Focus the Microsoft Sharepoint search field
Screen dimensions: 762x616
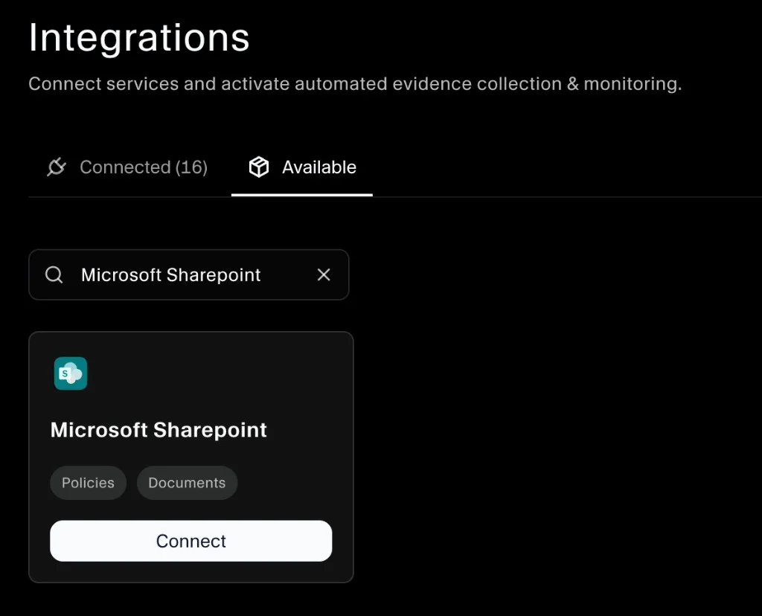point(188,275)
